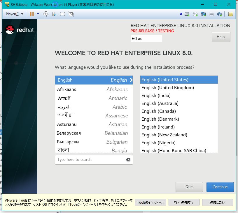The image size is (238, 213).
Task: Click the Unity mode toolbar icon
Action: [54, 14]
